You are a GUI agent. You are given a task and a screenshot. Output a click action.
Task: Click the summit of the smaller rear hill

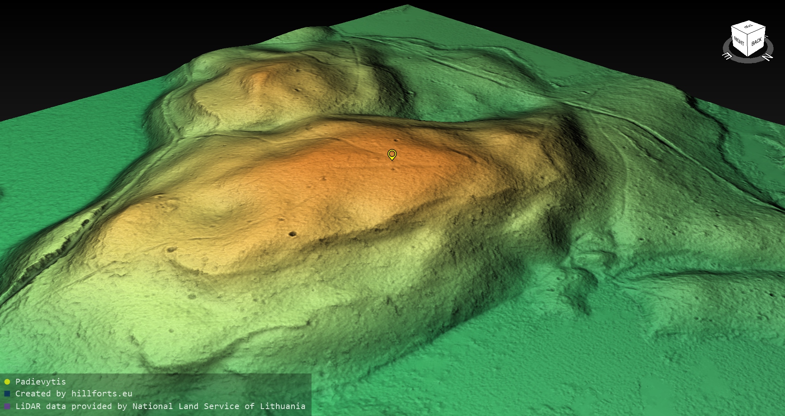click(262, 76)
